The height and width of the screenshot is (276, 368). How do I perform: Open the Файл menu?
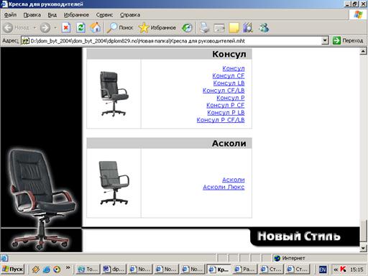[x=10, y=15]
